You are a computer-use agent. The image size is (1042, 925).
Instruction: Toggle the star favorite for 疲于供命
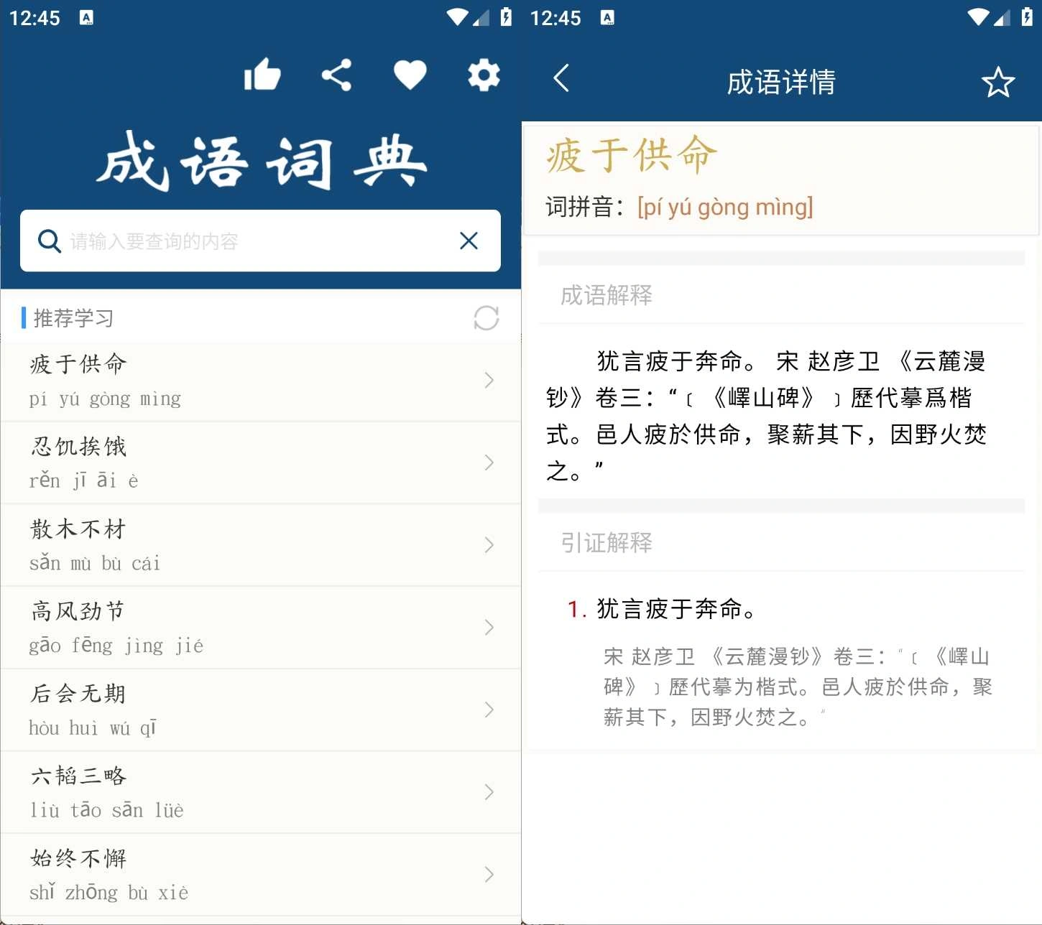(998, 82)
